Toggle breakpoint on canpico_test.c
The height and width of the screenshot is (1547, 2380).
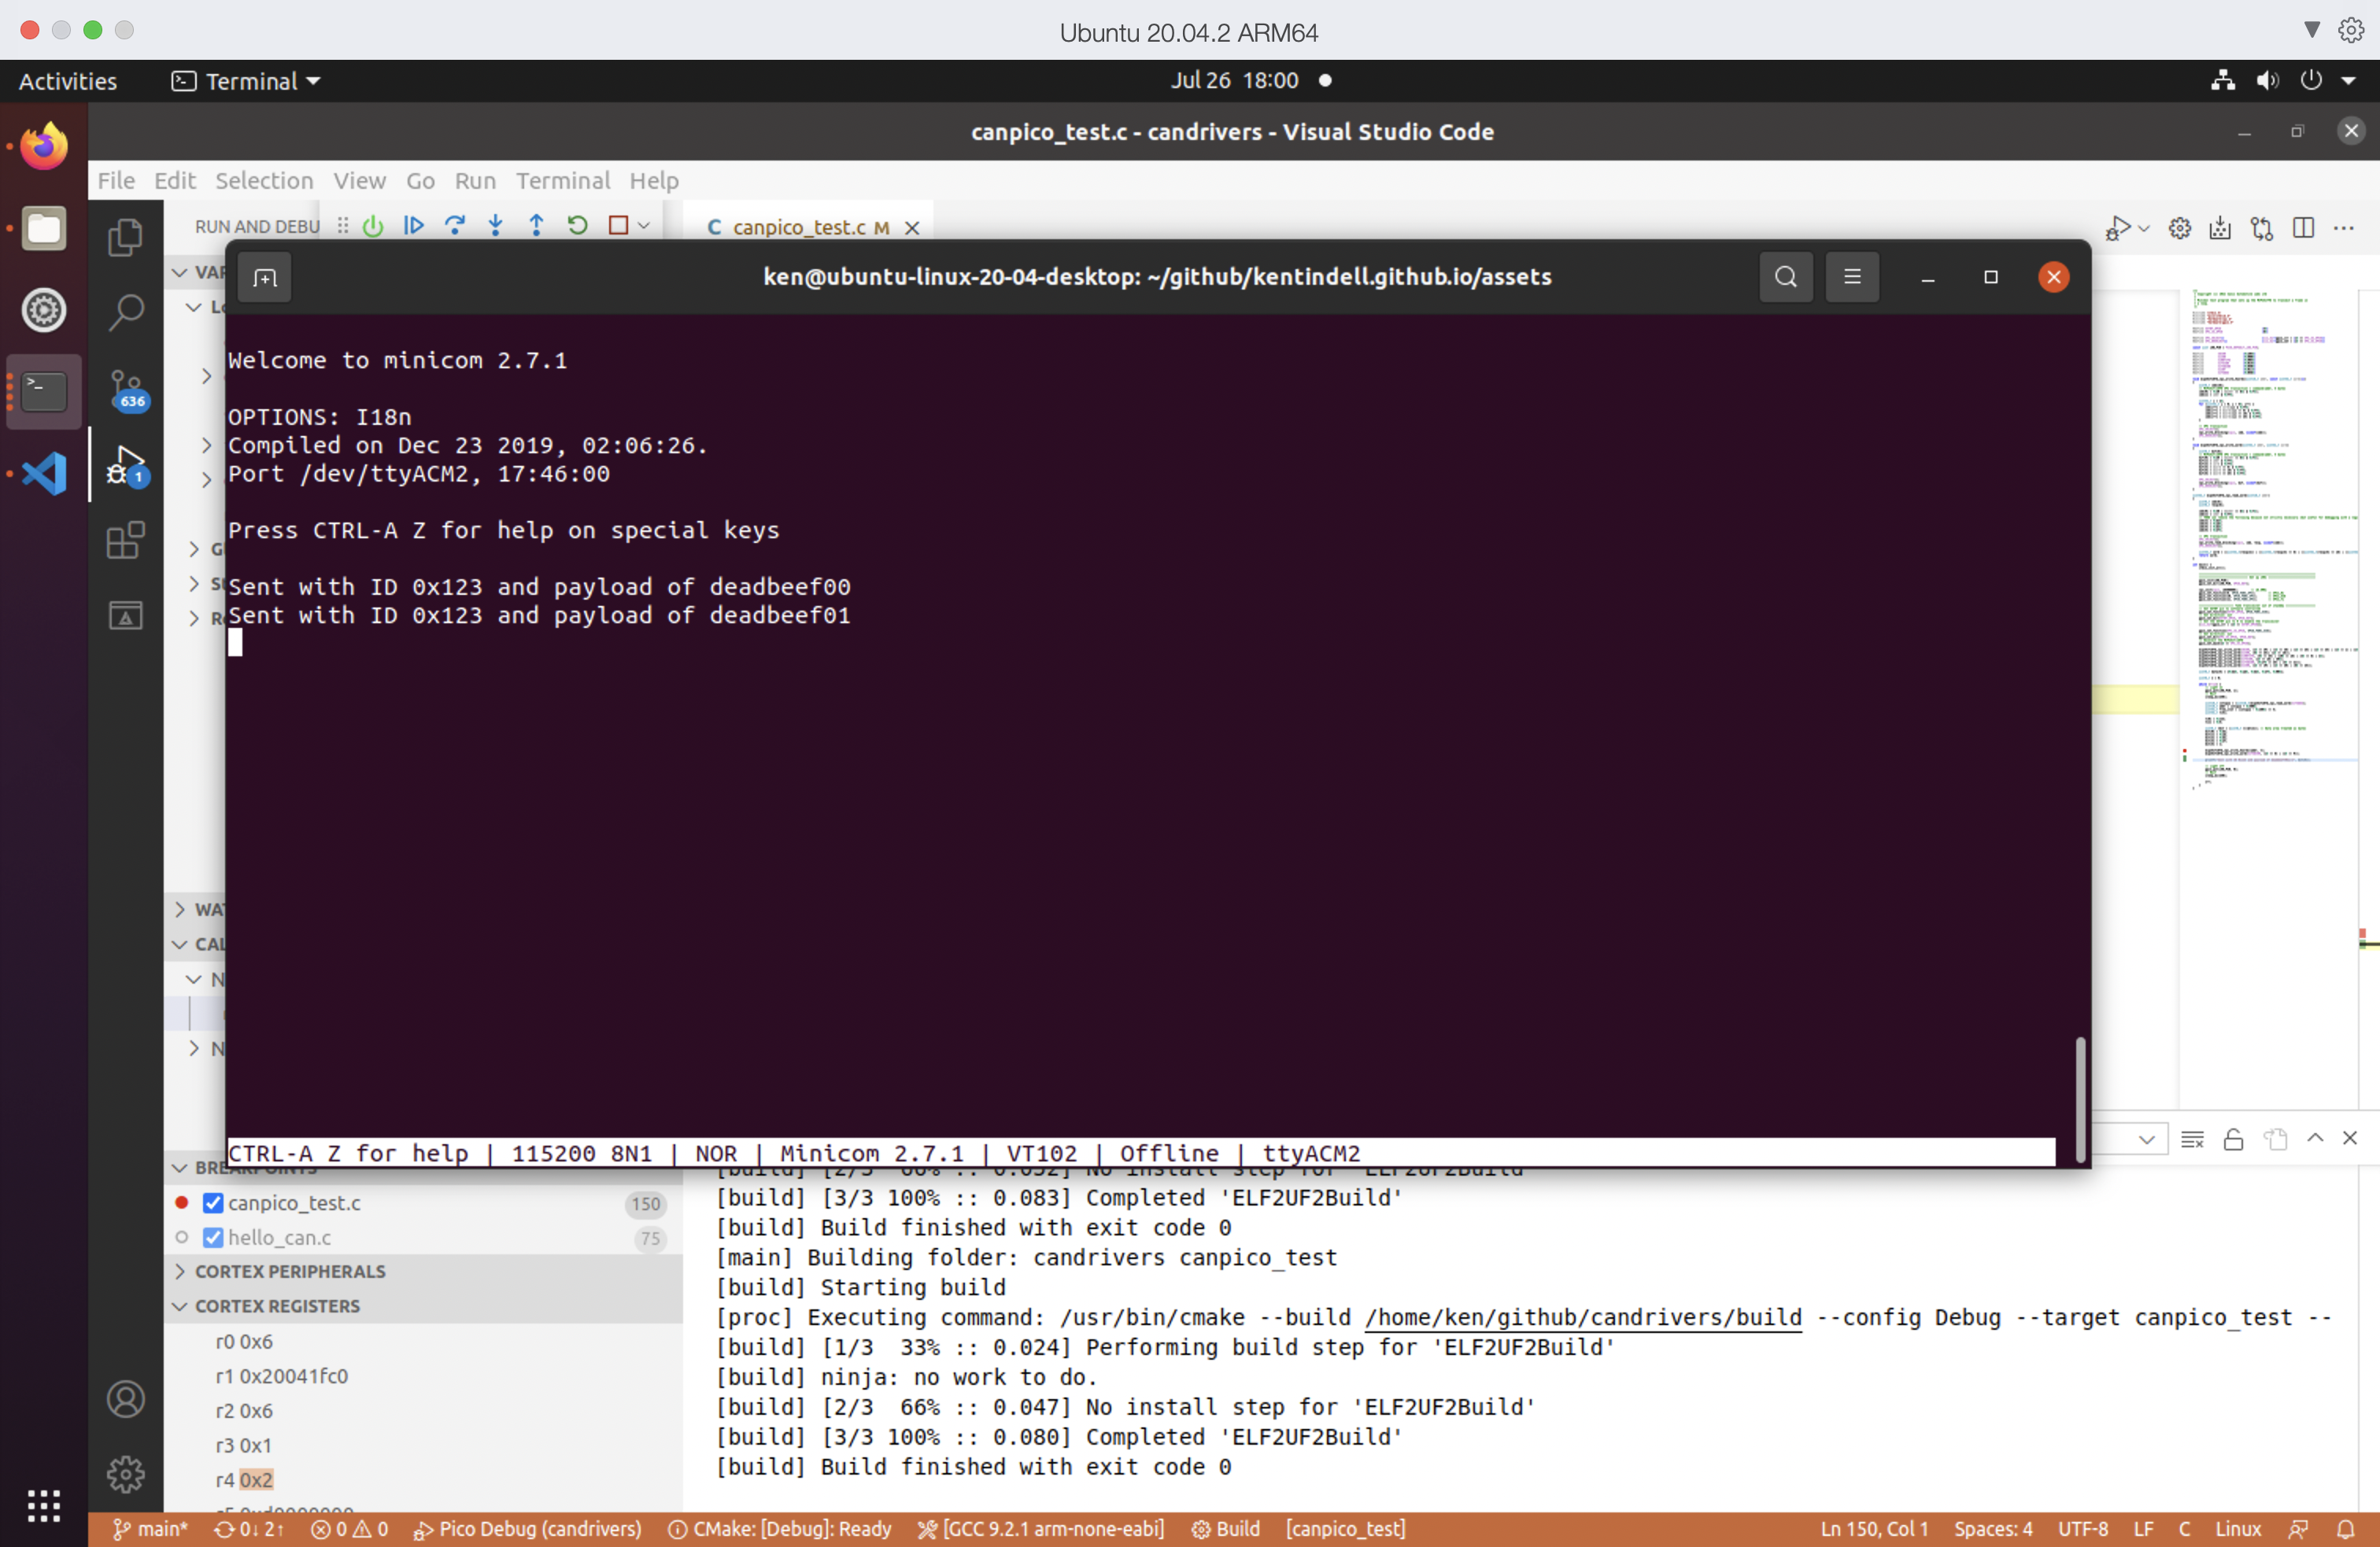(x=213, y=1202)
